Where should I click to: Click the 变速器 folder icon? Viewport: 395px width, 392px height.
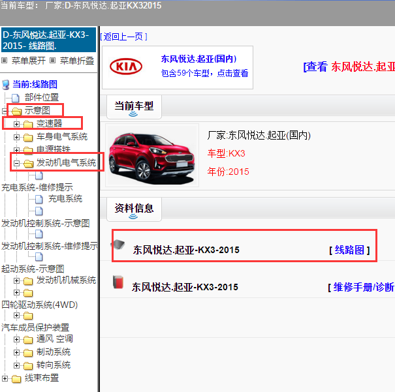pyautogui.click(x=28, y=124)
